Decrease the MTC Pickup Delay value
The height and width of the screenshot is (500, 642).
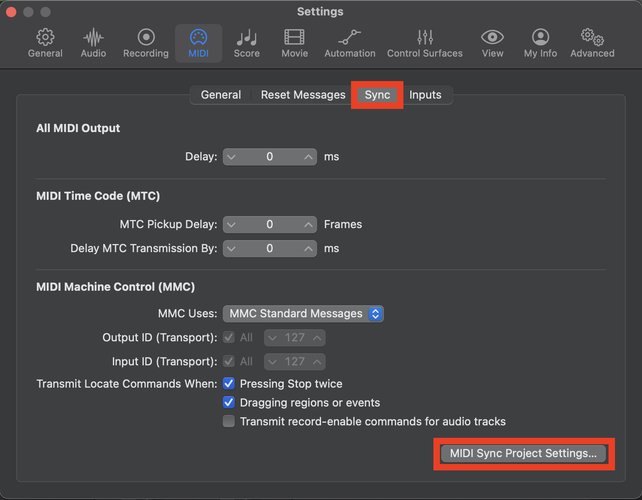pyautogui.click(x=231, y=225)
